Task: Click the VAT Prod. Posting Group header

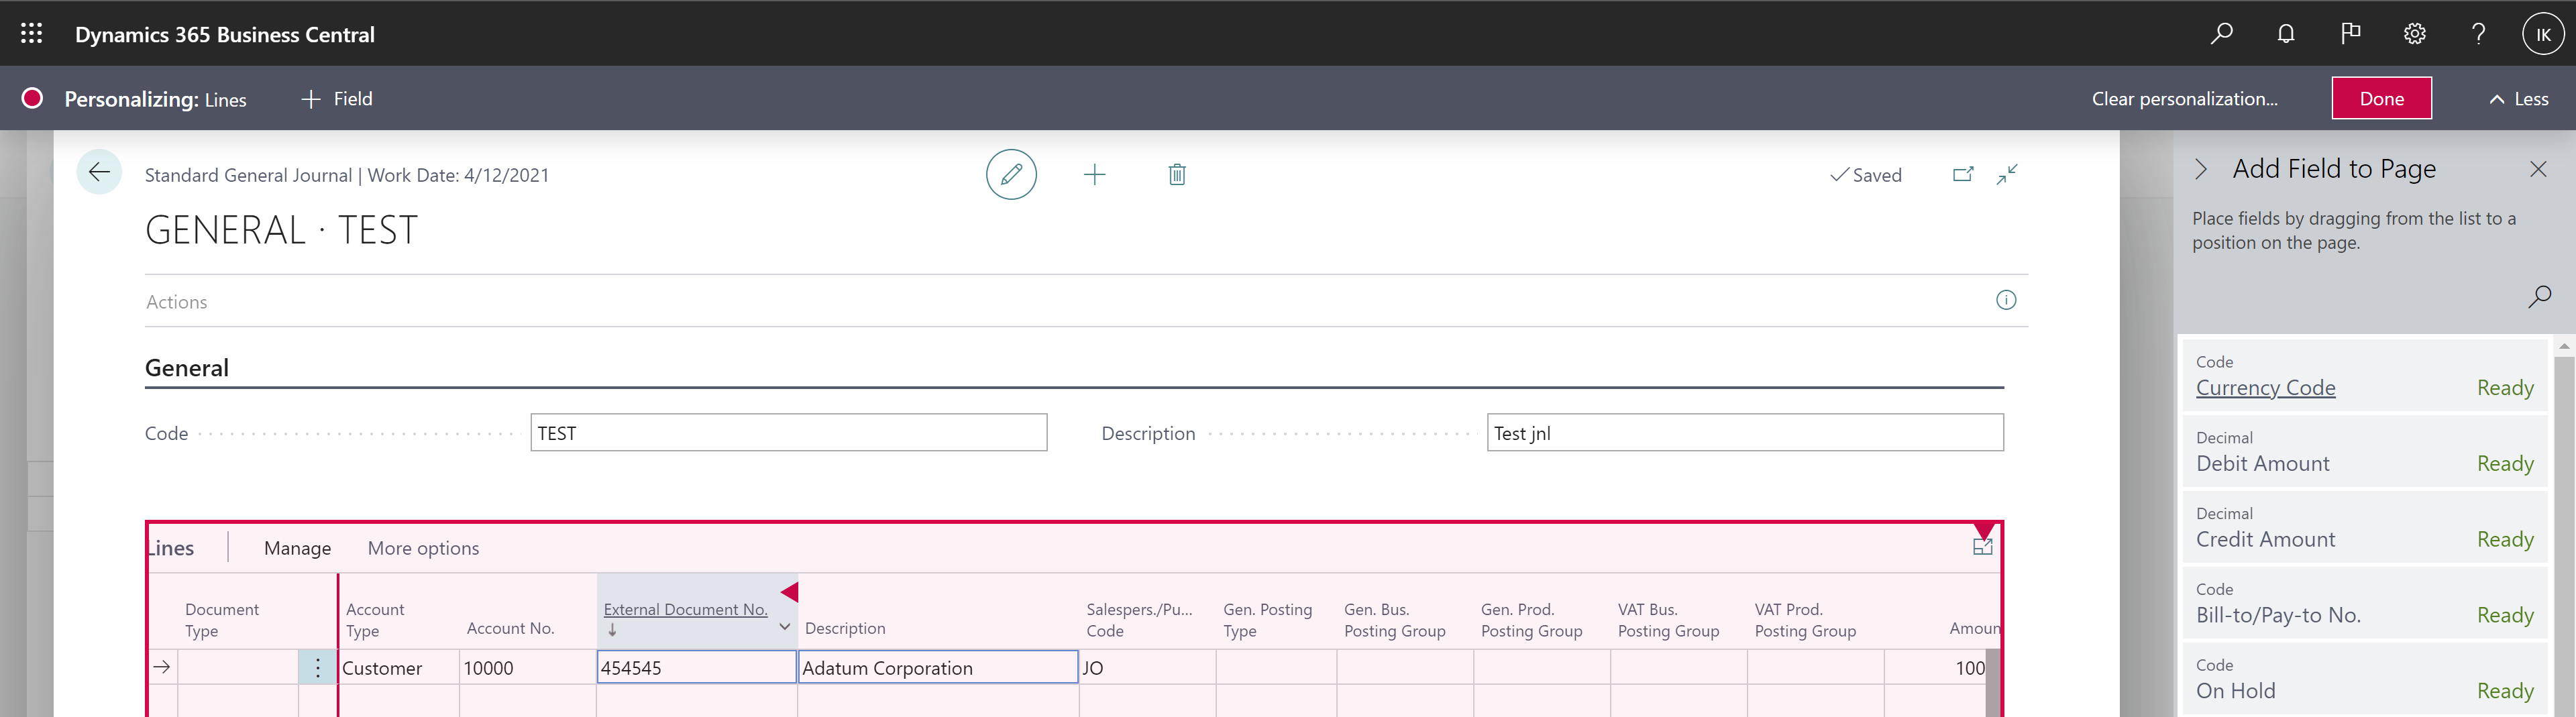Action: (x=1805, y=620)
